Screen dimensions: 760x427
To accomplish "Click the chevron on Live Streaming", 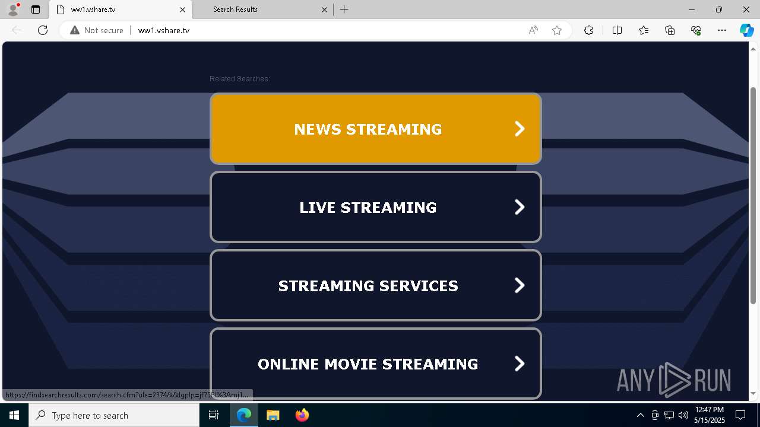I will pyautogui.click(x=520, y=207).
